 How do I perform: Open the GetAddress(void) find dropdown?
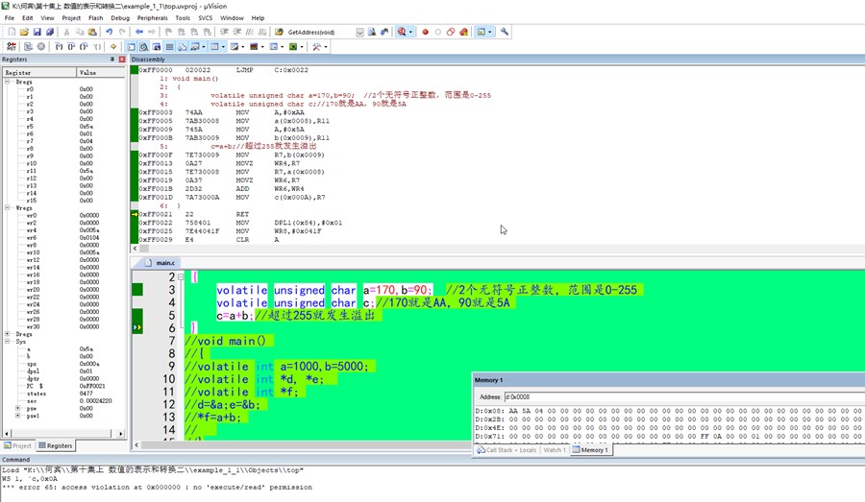pos(359,32)
